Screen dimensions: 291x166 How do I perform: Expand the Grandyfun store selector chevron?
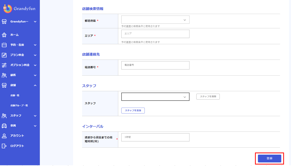pos(35,22)
